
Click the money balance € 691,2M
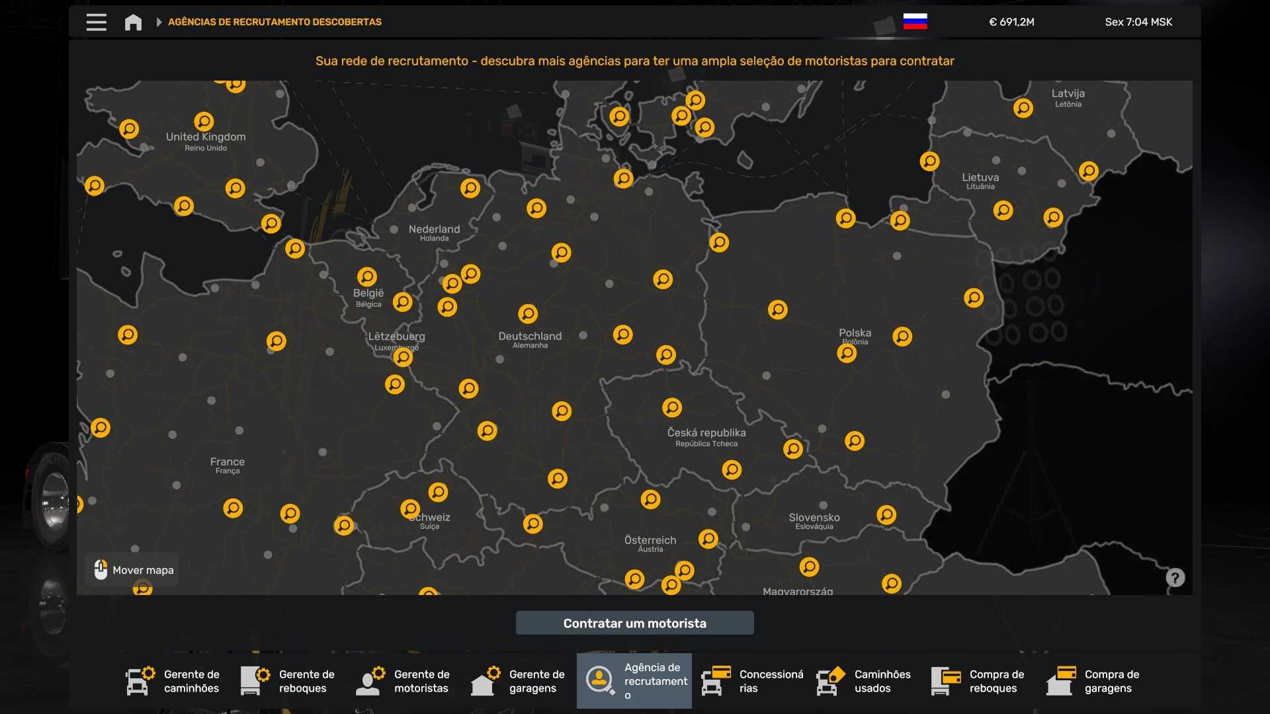(x=1011, y=22)
